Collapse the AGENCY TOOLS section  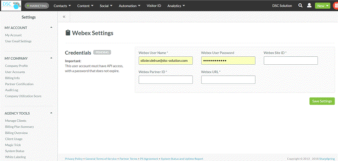pyautogui.click(x=51, y=113)
